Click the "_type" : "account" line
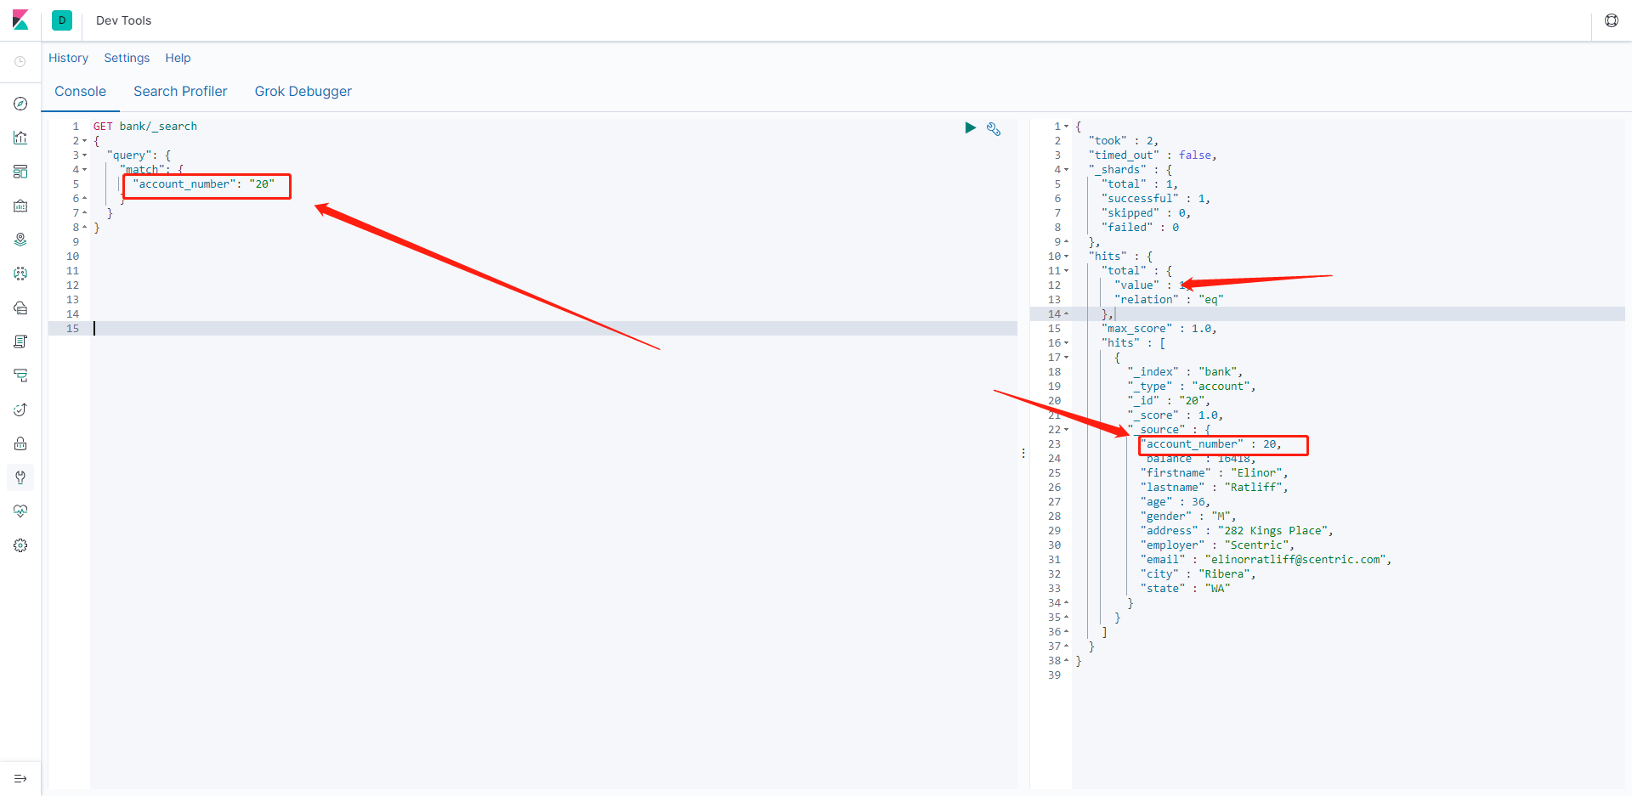Screen dimensions: 1632x796 (1192, 387)
